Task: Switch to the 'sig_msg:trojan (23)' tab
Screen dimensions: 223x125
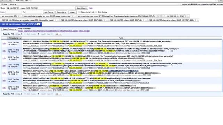Action: click(9, 16)
